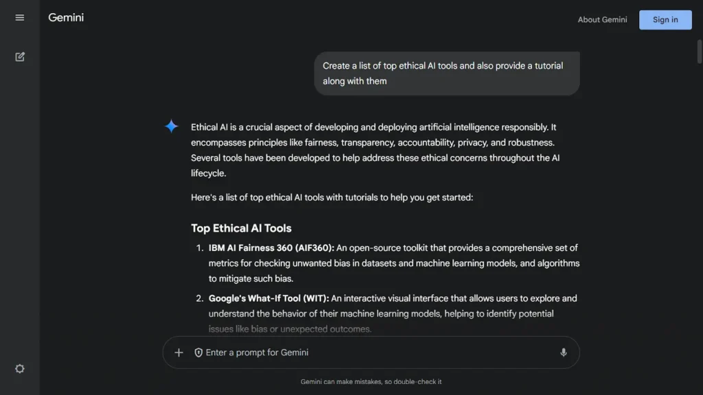Click the Gemini can make mistakes disclaimer
The width and height of the screenshot is (703, 395).
click(x=371, y=381)
